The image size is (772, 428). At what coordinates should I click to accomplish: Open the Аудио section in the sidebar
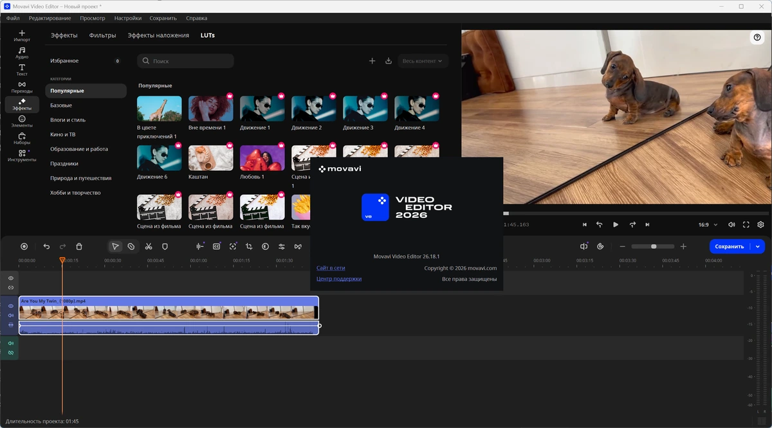pos(22,53)
